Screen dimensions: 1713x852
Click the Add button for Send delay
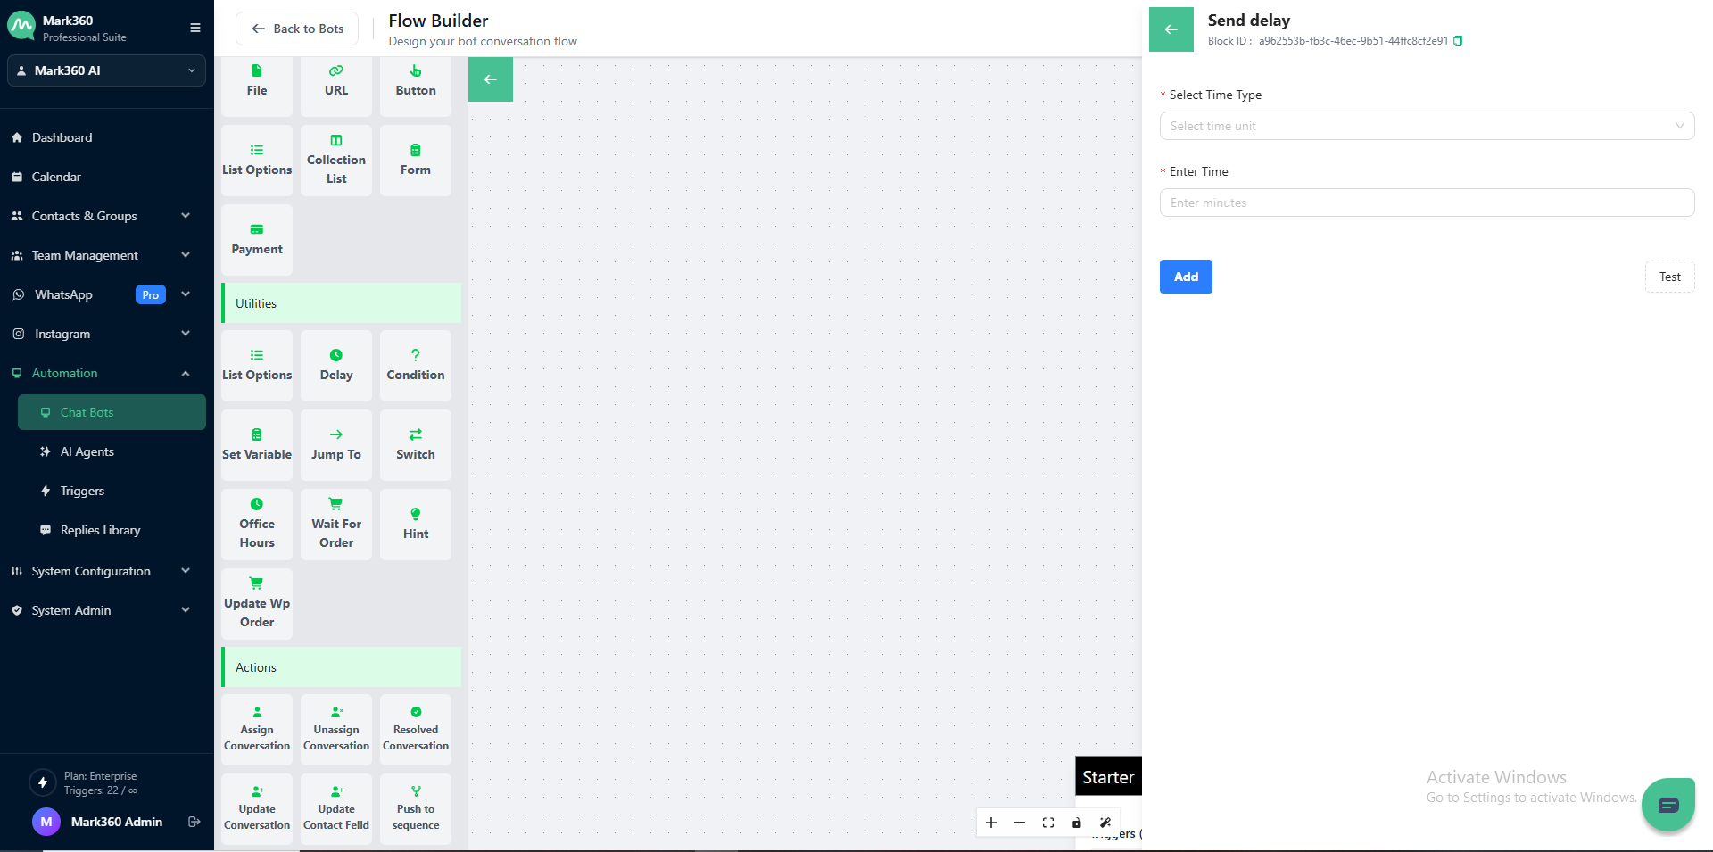point(1185,277)
